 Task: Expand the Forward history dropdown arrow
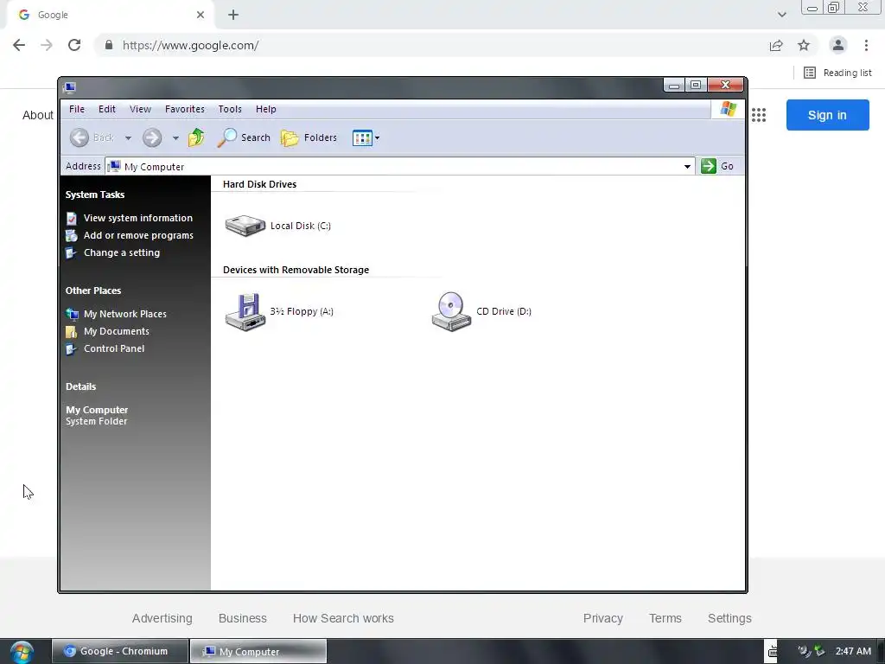tap(175, 138)
